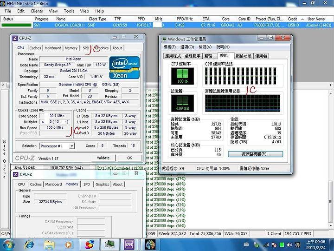The image size is (334, 251).
Task: Click the Intel Xeon logo in CPU-Z
Action: [124, 67]
